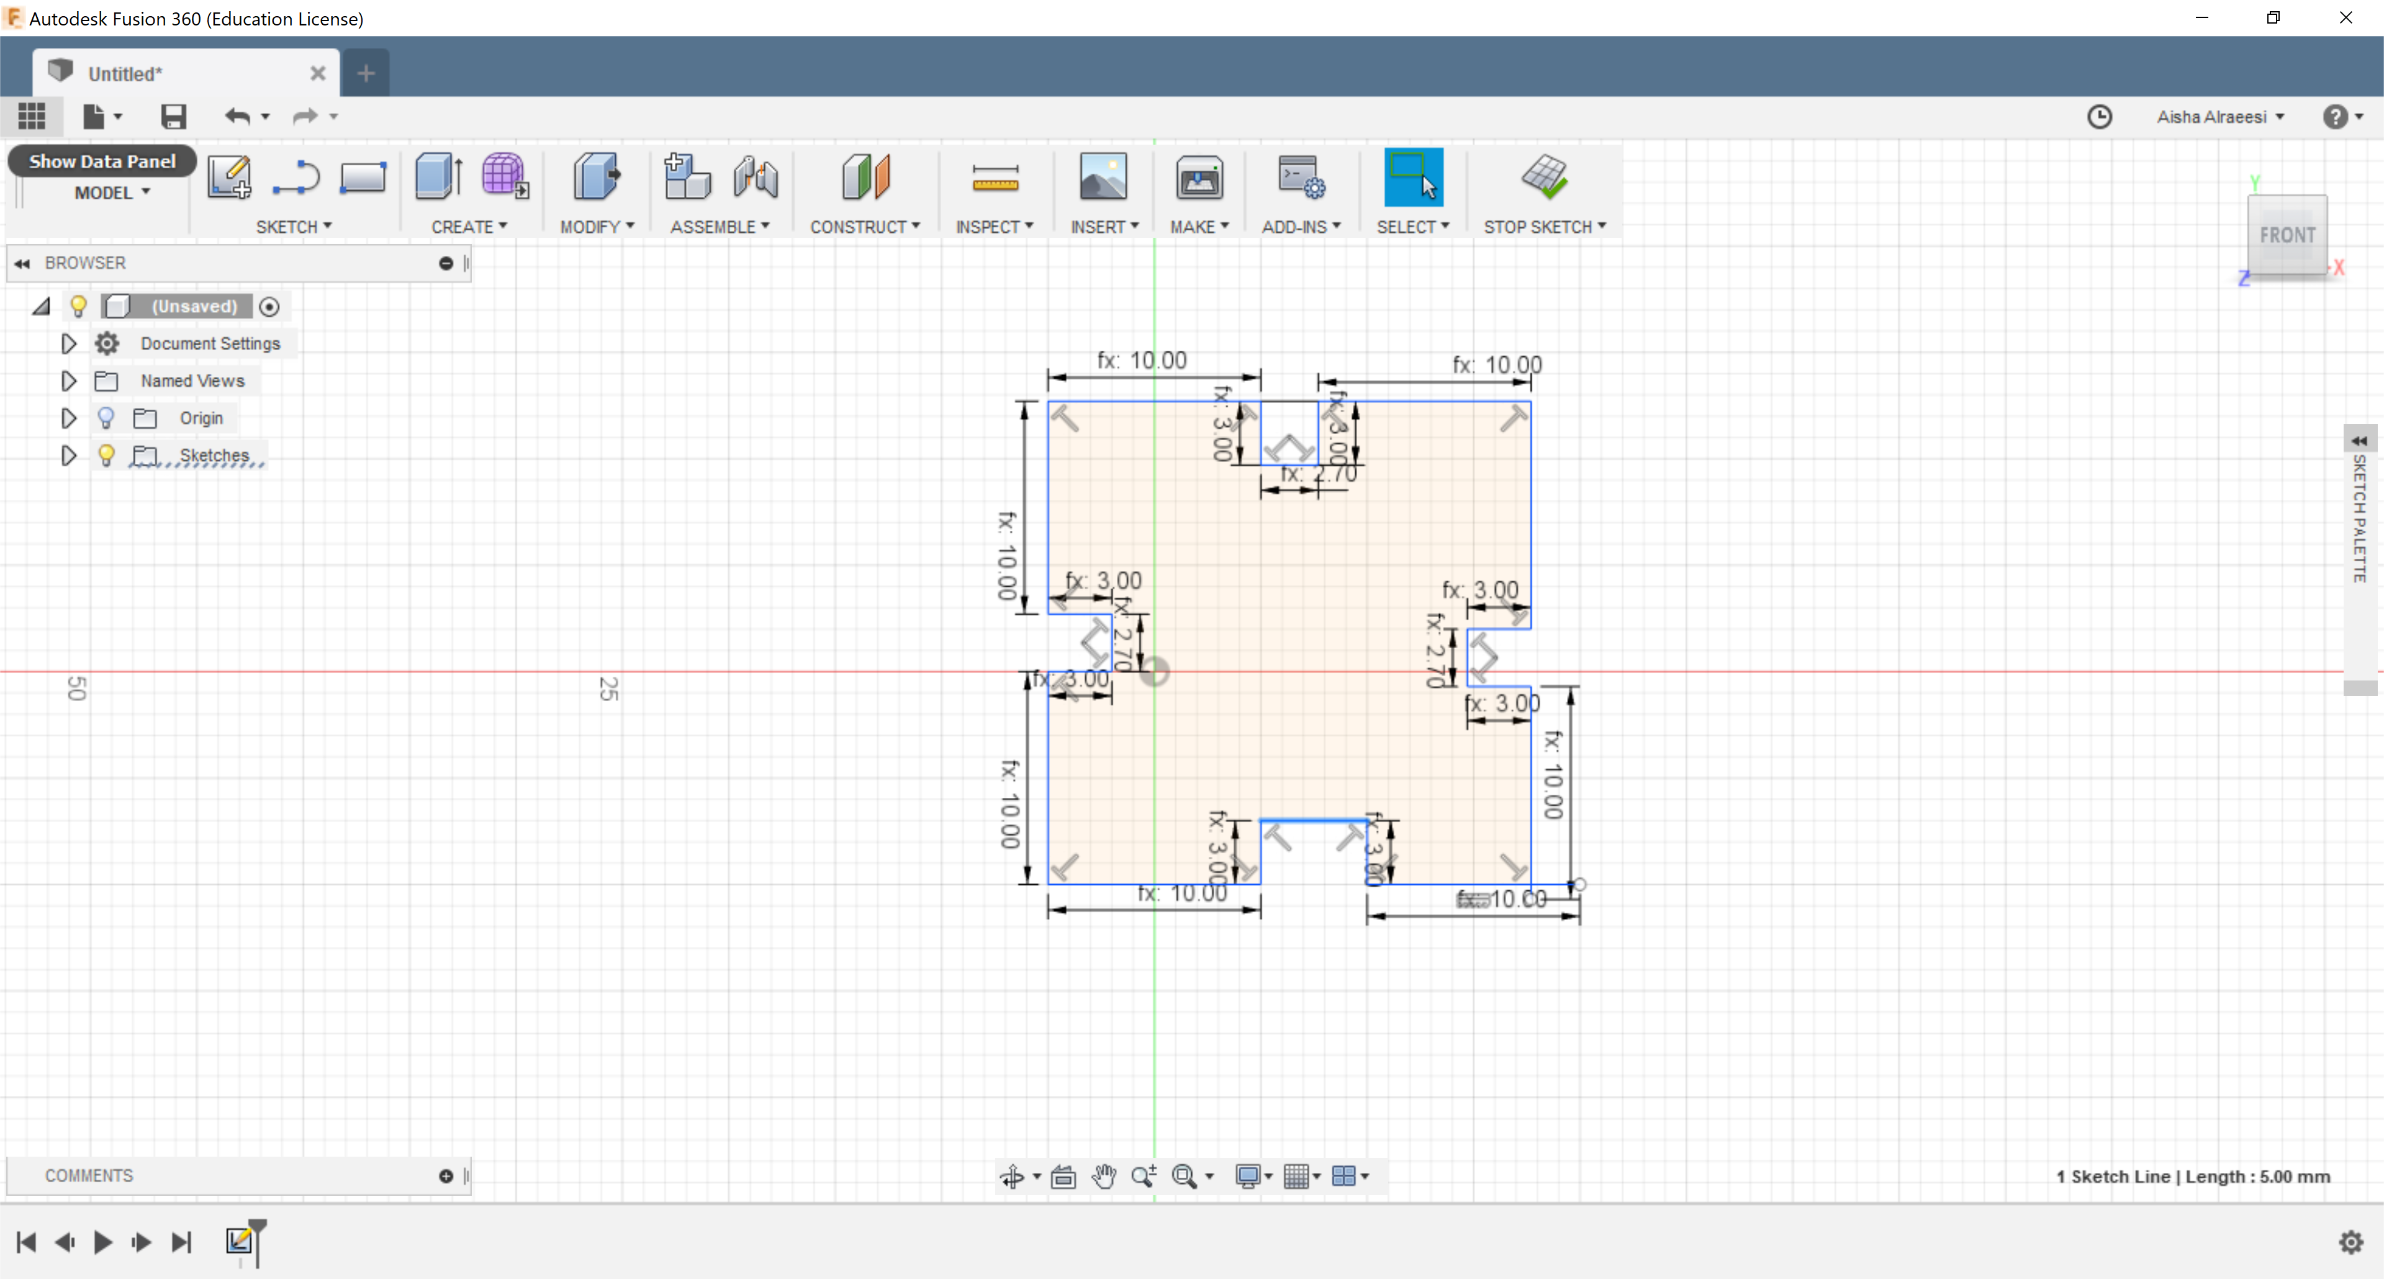Click the timeline play button
This screenshot has width=2384, height=1279.
pos(102,1242)
